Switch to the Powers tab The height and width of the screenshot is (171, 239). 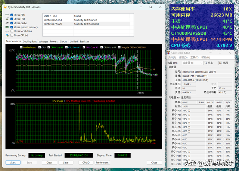click(x=54, y=41)
